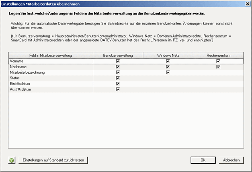
Task: Select the Vorname row label
Action: click(x=16, y=61)
